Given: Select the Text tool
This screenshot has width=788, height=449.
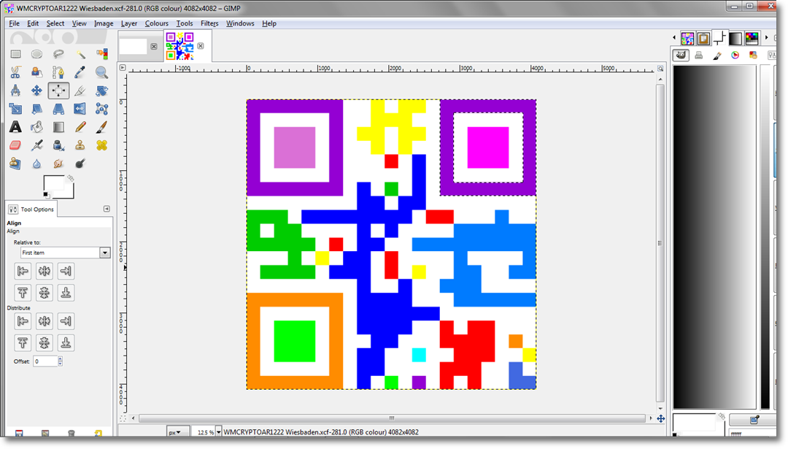Looking at the screenshot, I should 15,127.
